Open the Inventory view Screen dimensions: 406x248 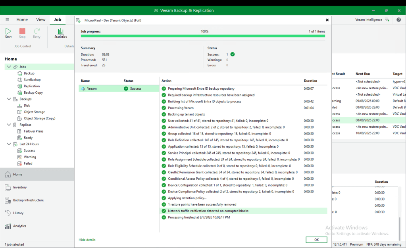coord(37,187)
